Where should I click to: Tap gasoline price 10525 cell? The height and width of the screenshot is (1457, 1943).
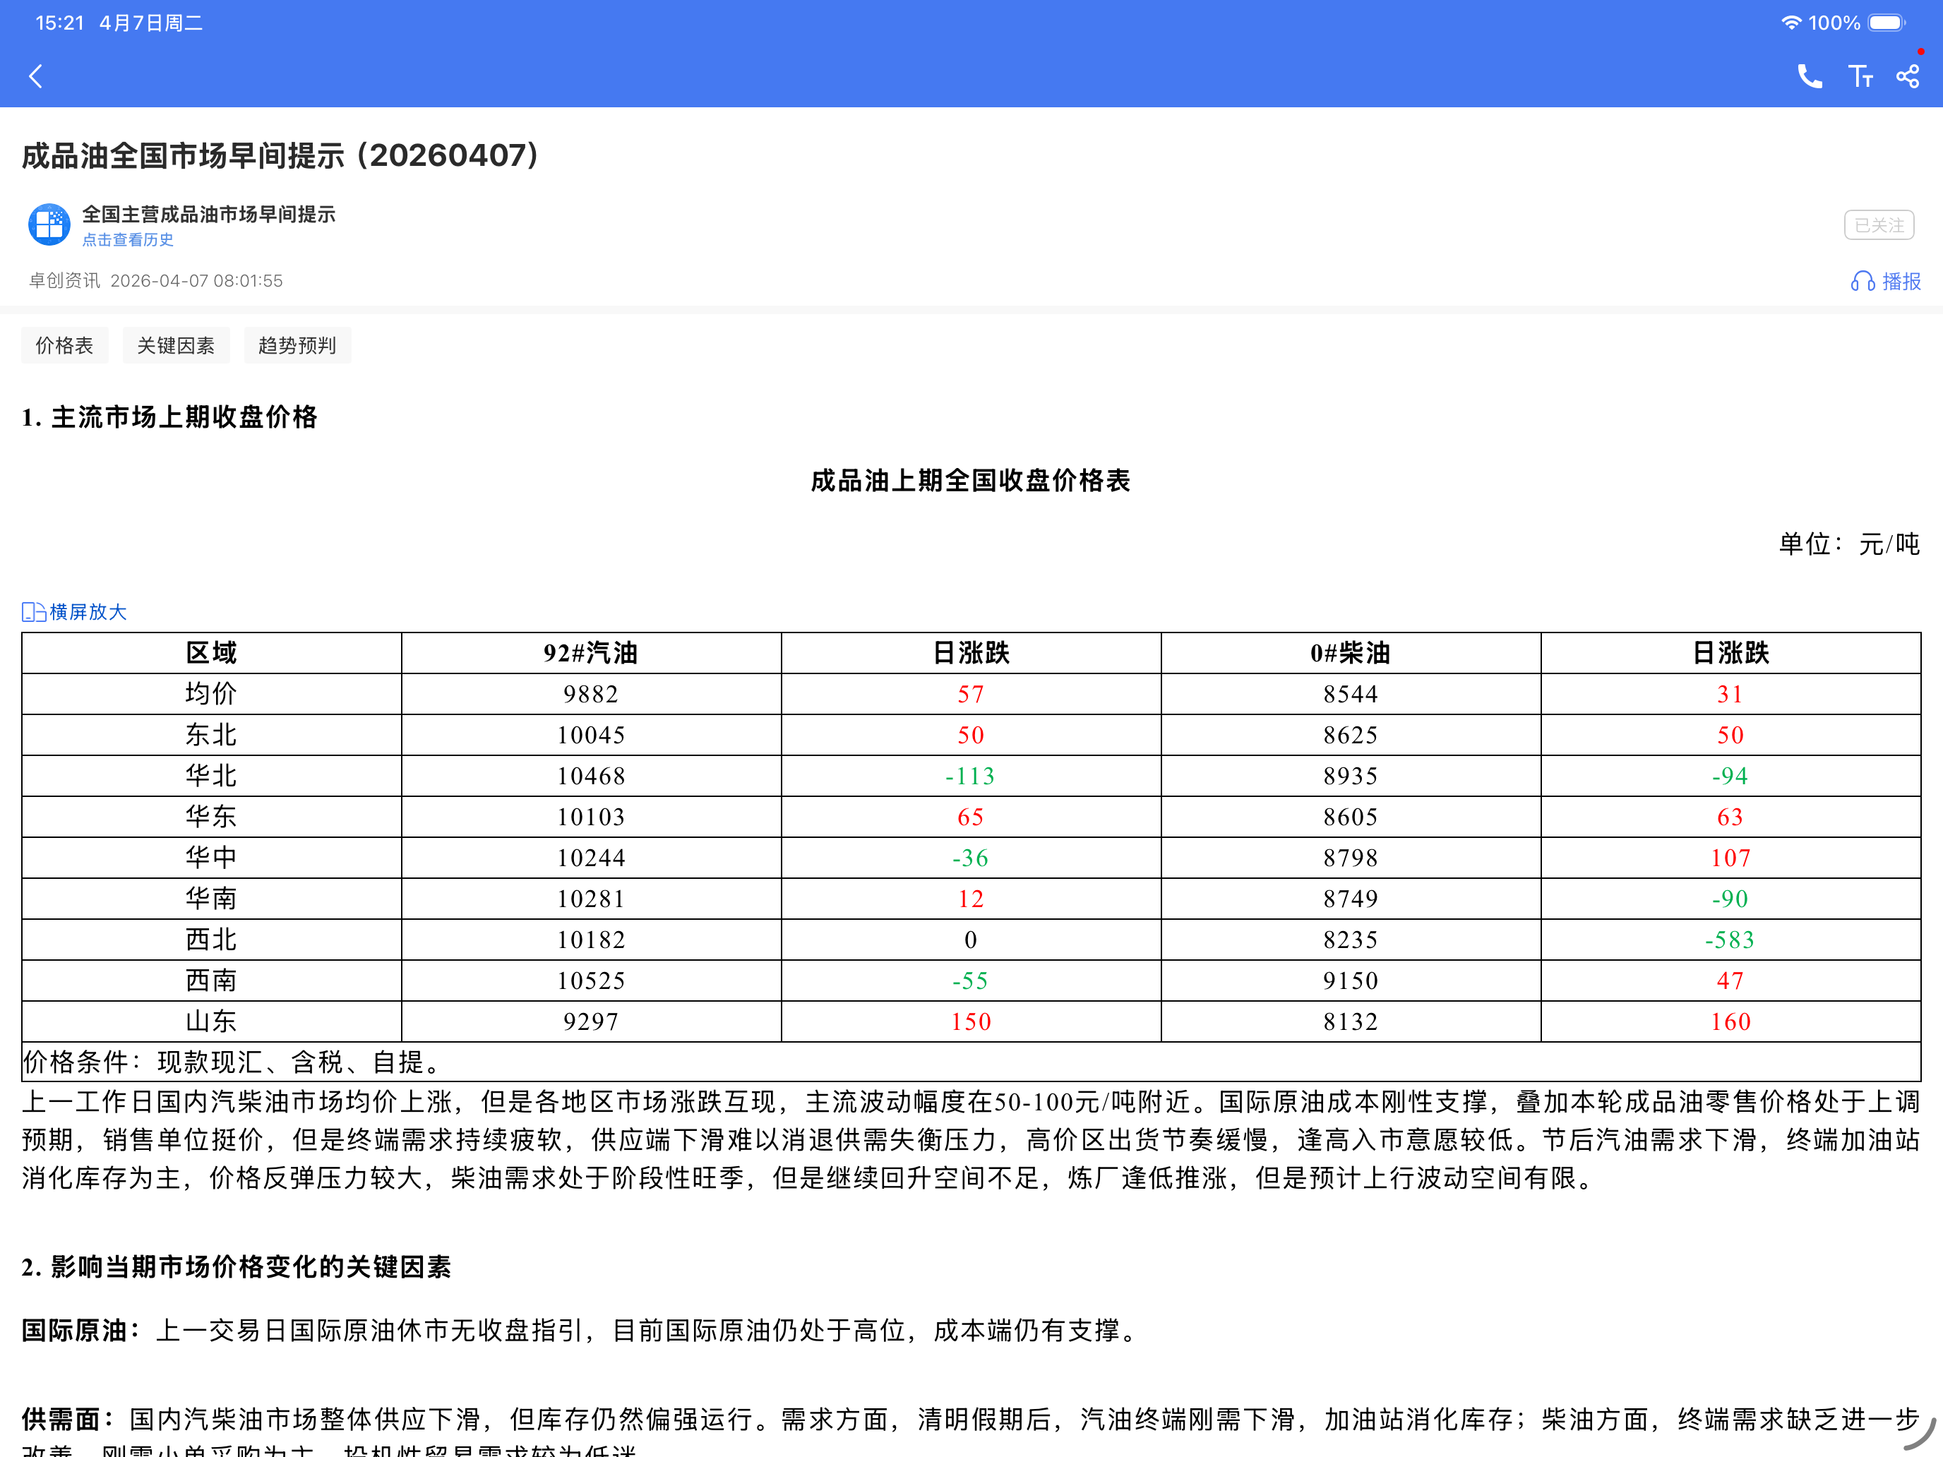[x=591, y=980]
